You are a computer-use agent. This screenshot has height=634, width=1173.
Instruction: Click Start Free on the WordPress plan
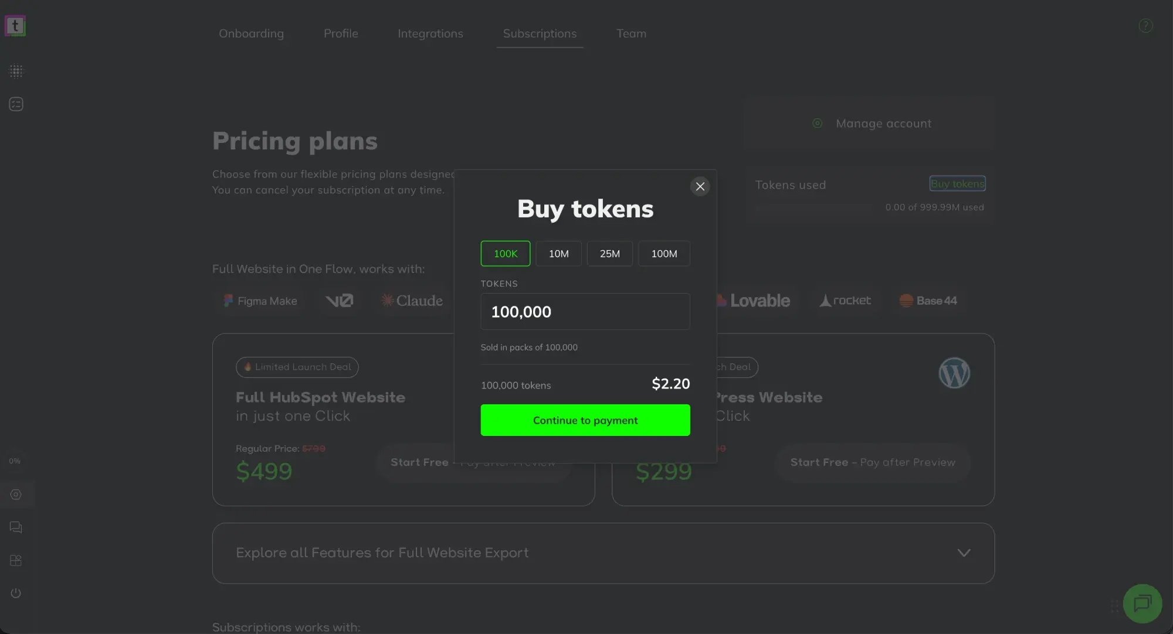[x=873, y=462]
